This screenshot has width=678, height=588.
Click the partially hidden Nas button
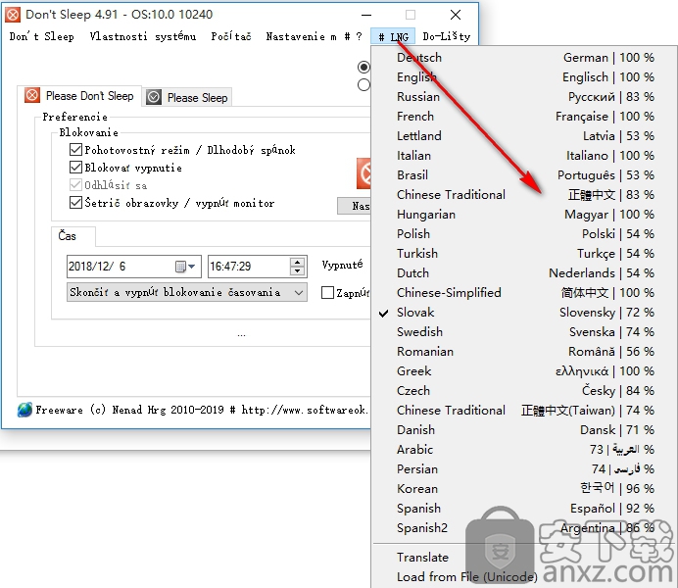354,206
